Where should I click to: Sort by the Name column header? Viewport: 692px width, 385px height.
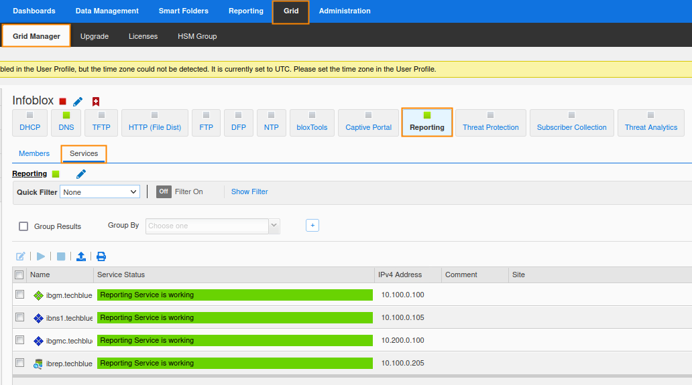click(x=60, y=275)
